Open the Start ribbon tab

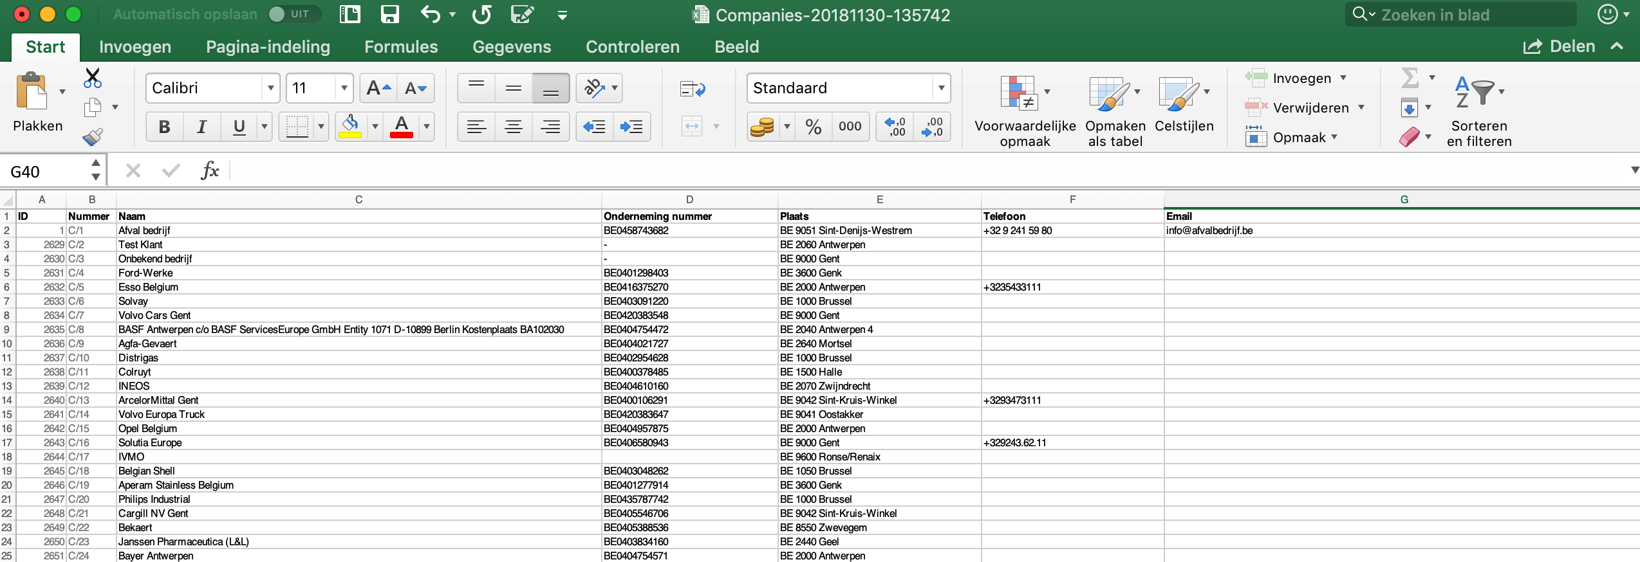click(46, 47)
